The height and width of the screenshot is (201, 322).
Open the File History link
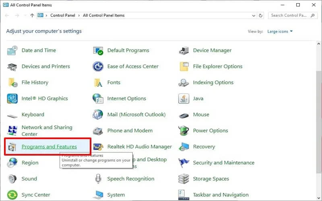[x=35, y=82]
